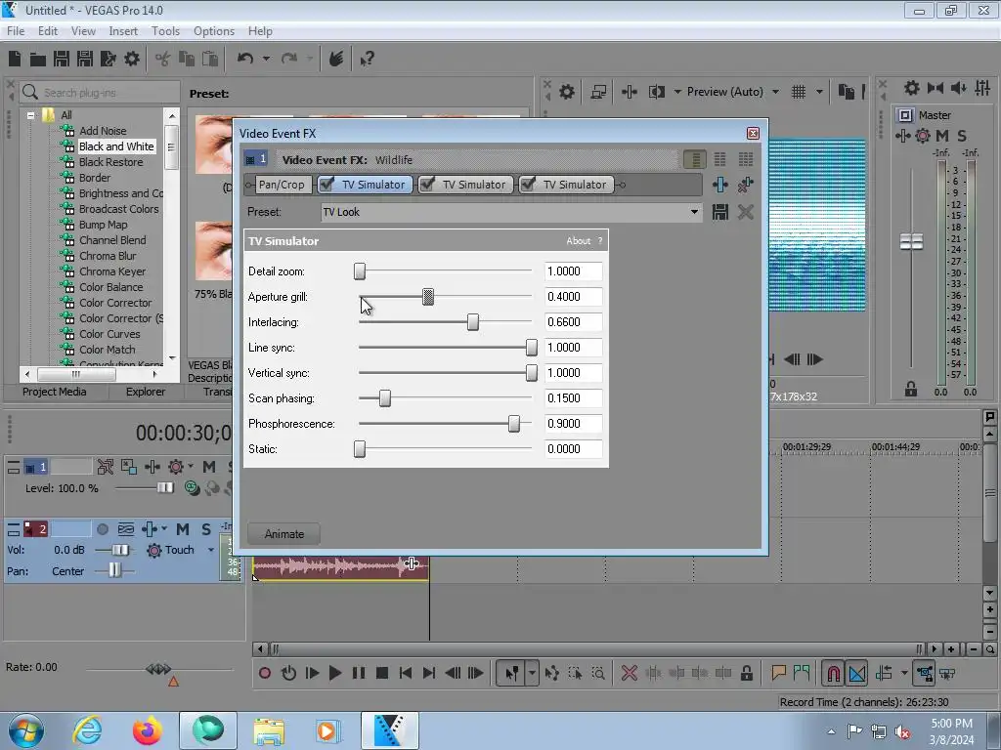The image size is (1001, 750).
Task: Save the project using the floppy icon
Action: (x=62, y=59)
